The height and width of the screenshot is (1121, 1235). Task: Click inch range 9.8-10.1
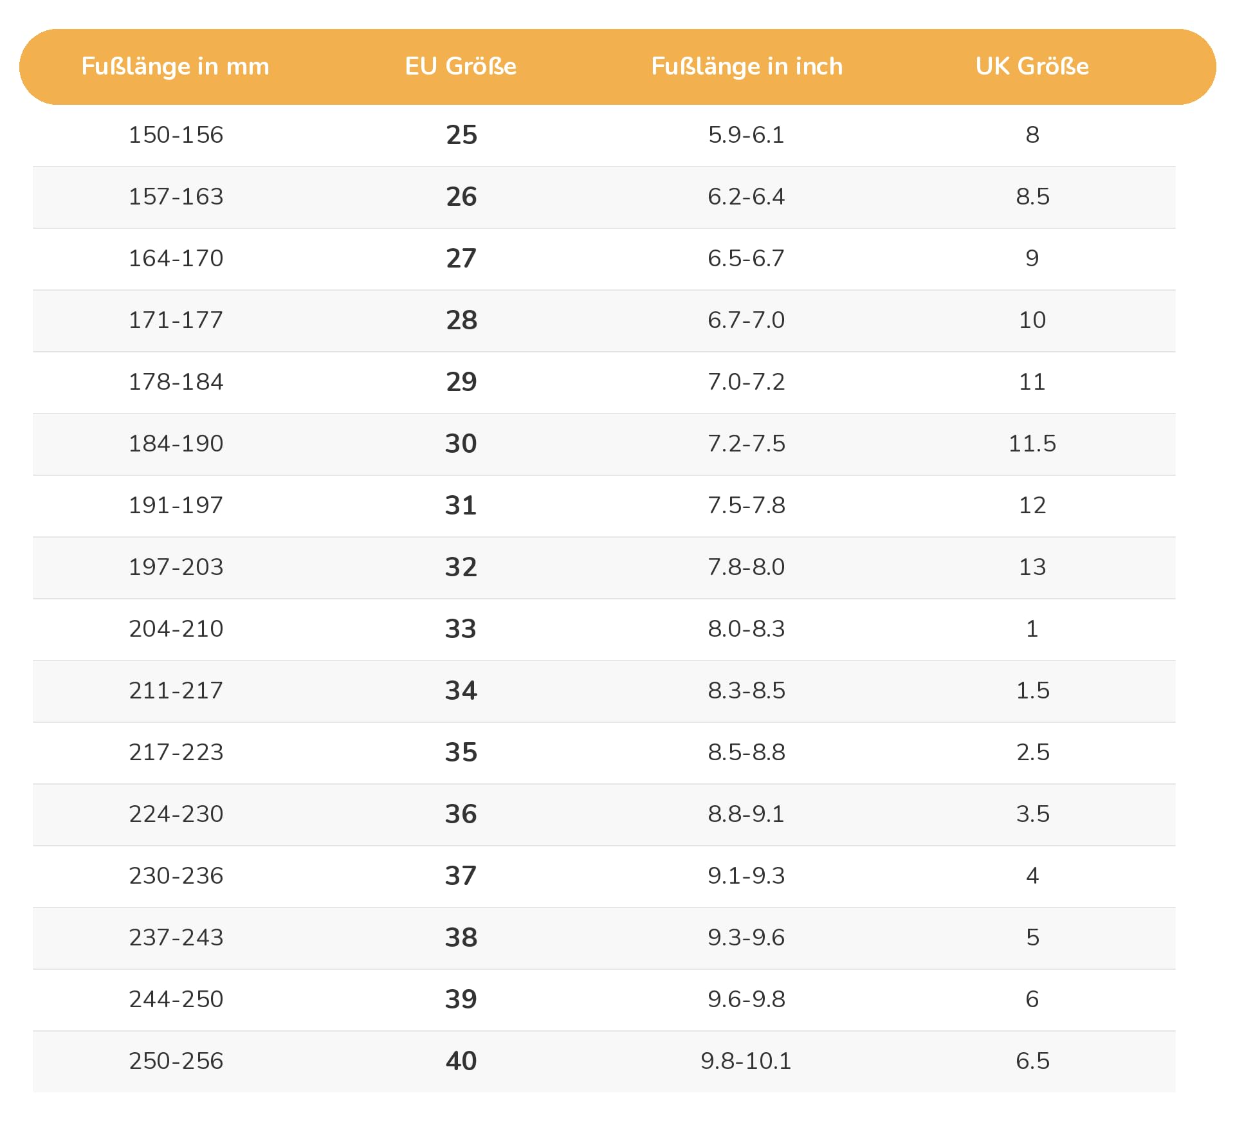tap(746, 1061)
